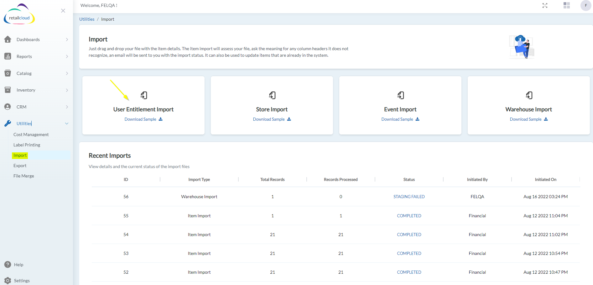The width and height of the screenshot is (593, 285).
Task: Sort by Status column header
Action: tap(409, 179)
